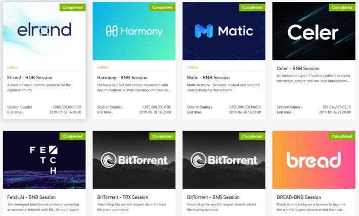Click BitTorrent BNB session description text
Screen dimensions: 359x216
pyautogui.click(x=221, y=207)
